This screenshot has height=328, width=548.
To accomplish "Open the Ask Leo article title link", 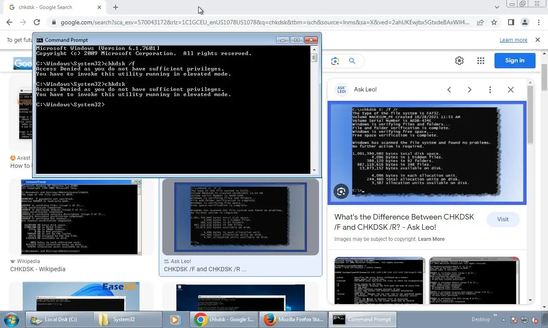I will coord(404,222).
